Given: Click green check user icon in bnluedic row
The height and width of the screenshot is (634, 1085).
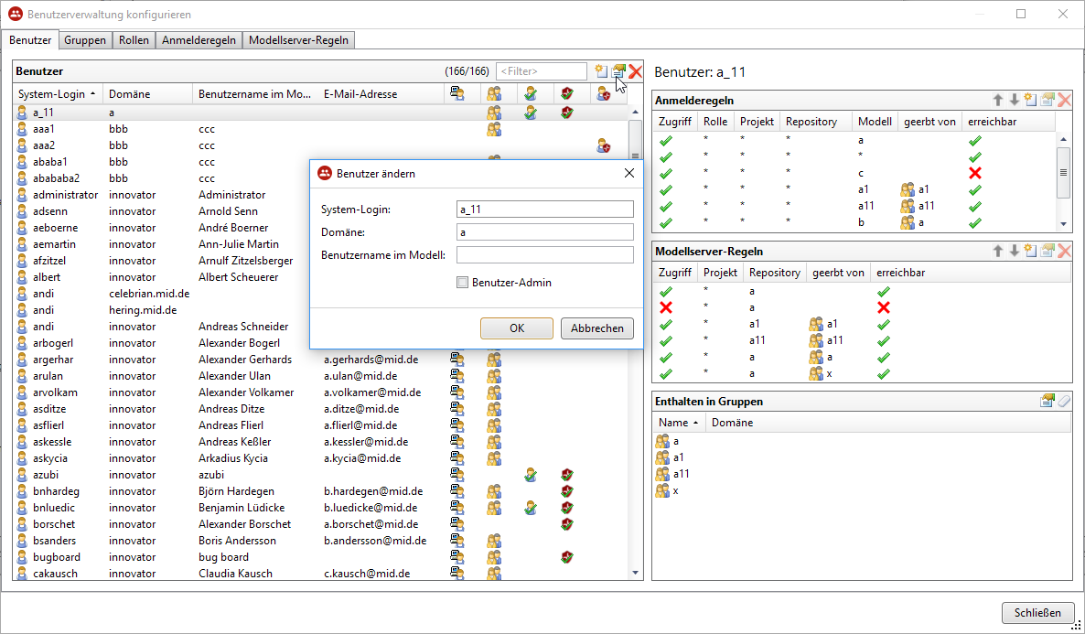Looking at the screenshot, I should [530, 508].
